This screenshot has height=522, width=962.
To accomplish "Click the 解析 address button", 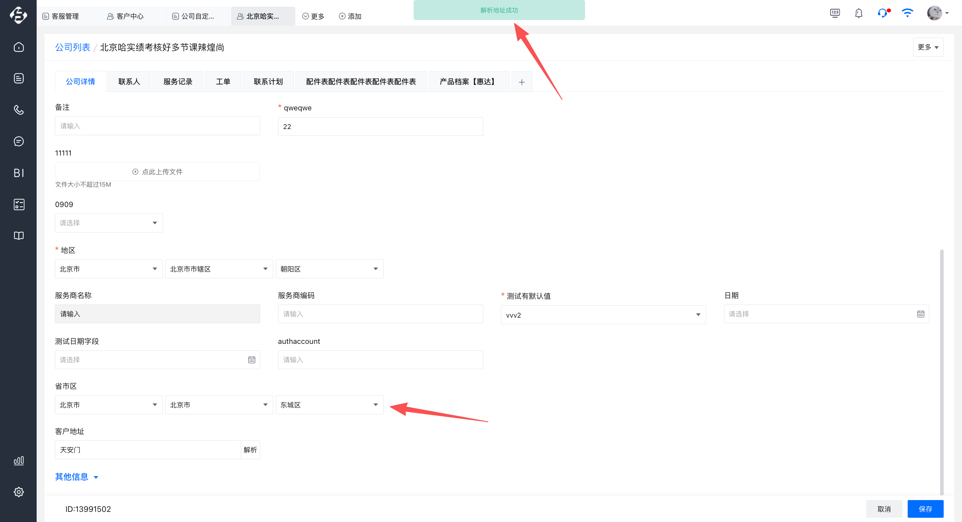I will 250,450.
